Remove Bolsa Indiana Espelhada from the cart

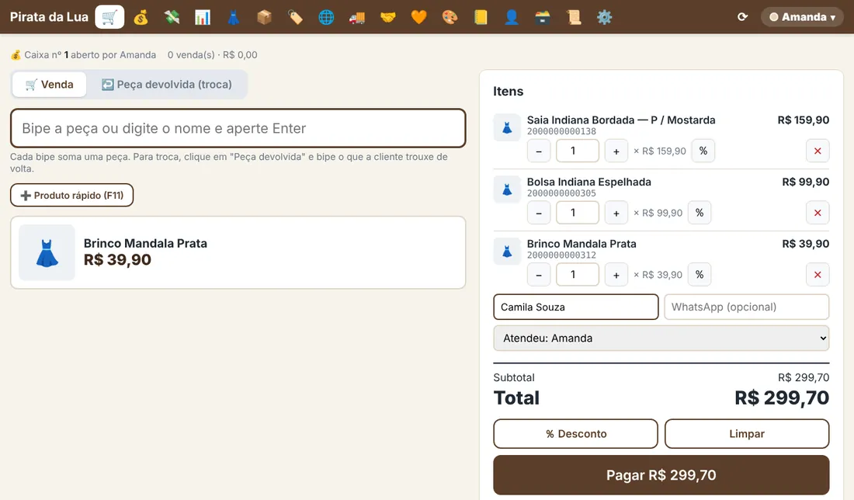point(818,213)
